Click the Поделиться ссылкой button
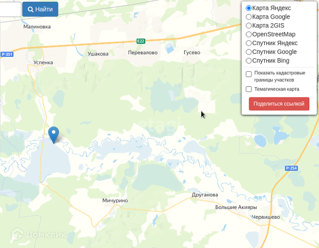 coord(279,104)
